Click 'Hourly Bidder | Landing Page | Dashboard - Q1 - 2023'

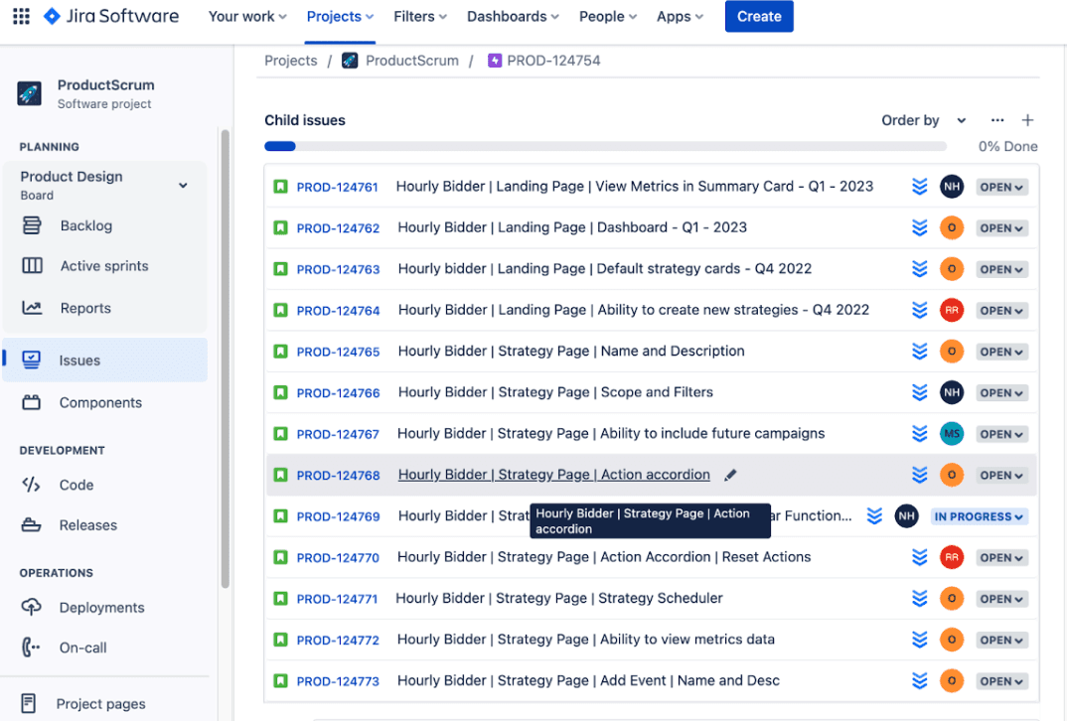(x=572, y=227)
